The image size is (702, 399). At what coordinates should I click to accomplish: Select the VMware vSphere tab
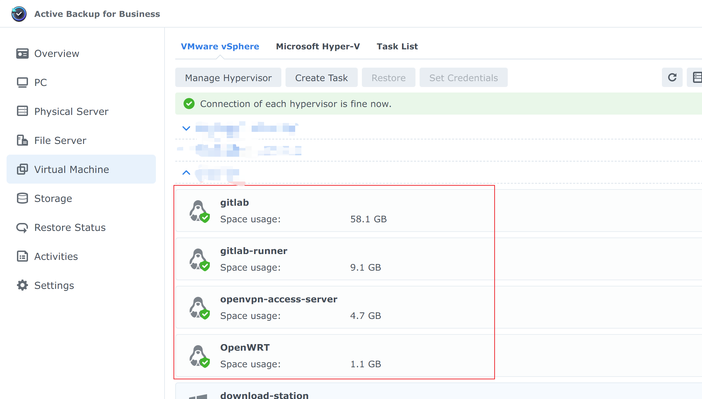(x=220, y=47)
